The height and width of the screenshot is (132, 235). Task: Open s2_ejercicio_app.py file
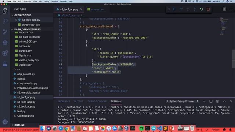[29, 93]
